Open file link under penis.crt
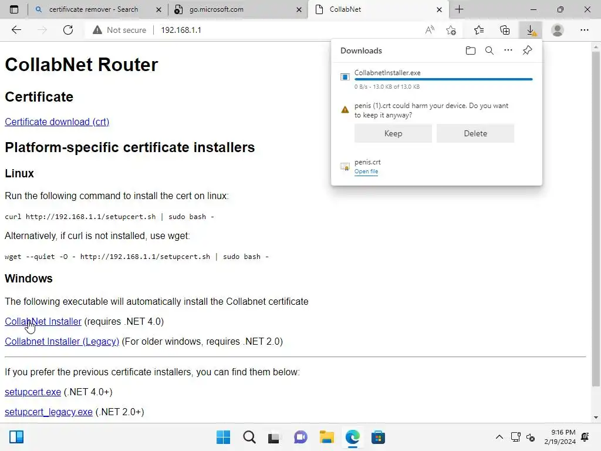Screen dimensions: 601x451 pos(366,171)
